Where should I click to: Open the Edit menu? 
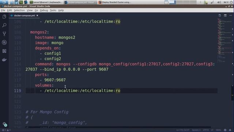10,10
